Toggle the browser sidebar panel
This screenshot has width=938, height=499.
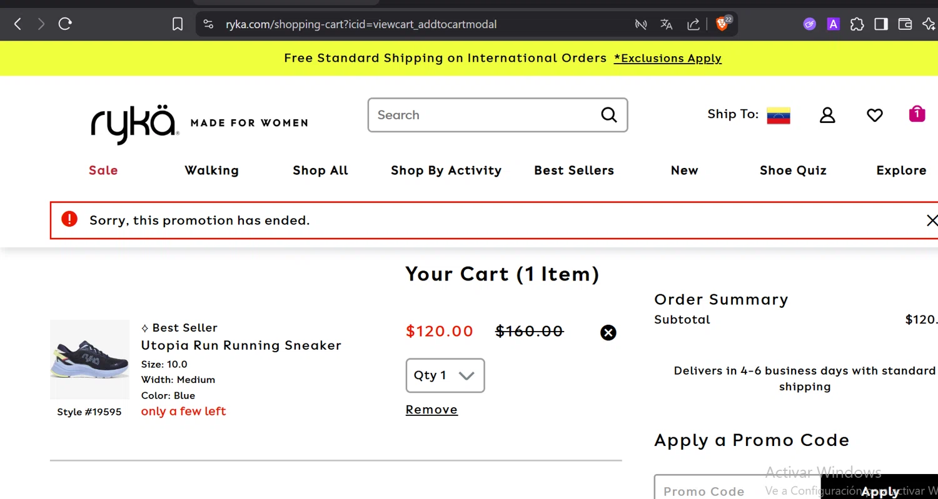click(x=881, y=24)
